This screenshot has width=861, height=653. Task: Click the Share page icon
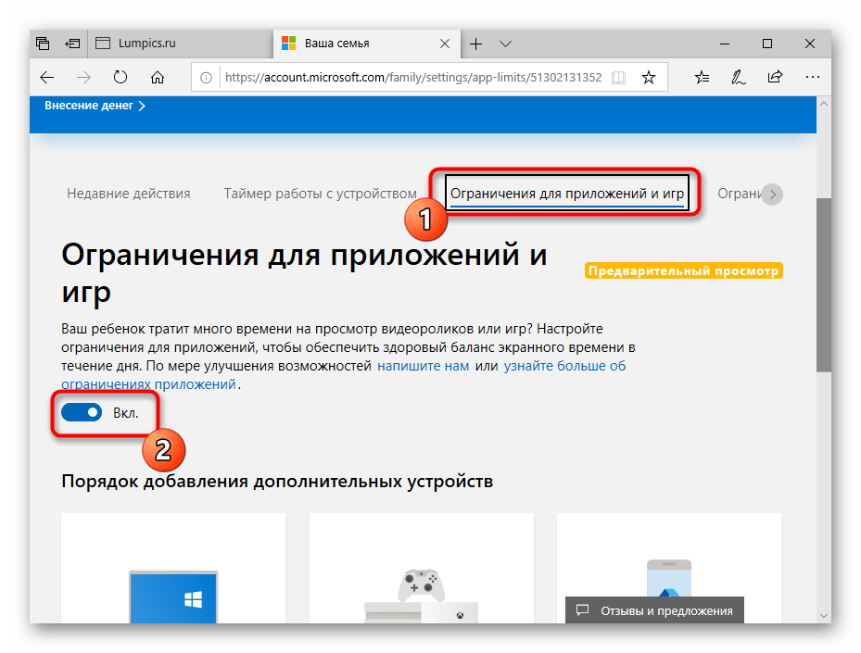[775, 77]
